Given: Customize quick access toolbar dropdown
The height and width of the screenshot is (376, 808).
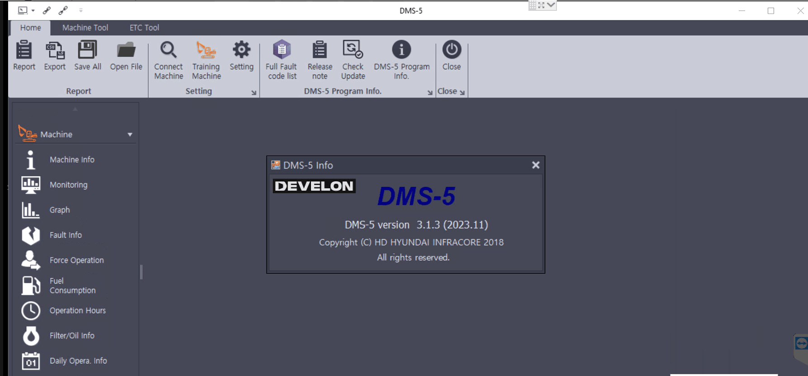Looking at the screenshot, I should (81, 10).
